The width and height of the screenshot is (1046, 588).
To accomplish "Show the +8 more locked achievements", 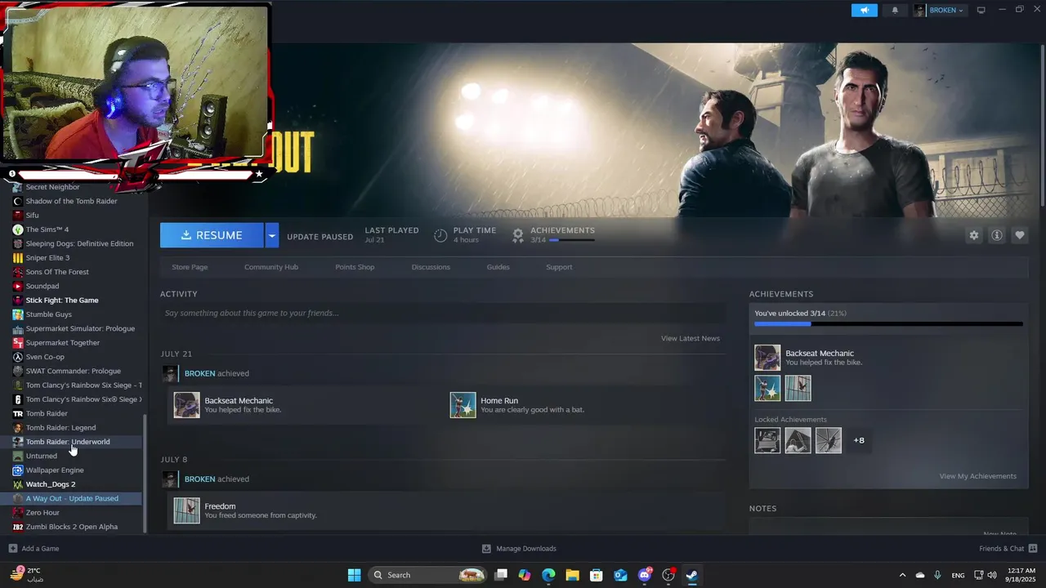I will [859, 440].
